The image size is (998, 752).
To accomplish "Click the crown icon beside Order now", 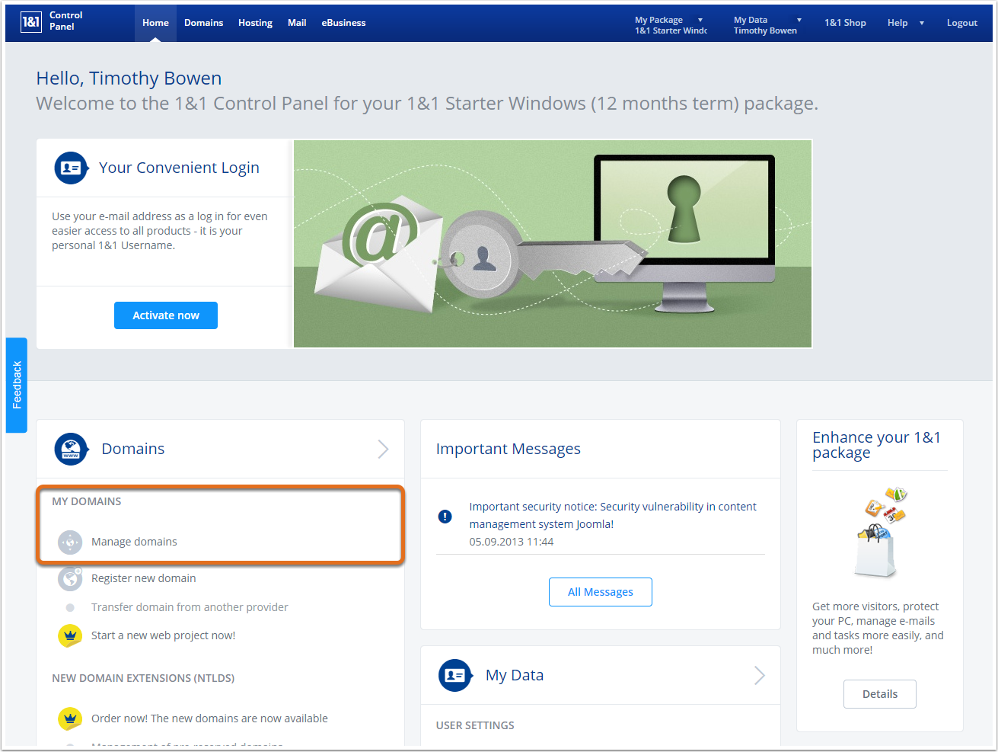I will [70, 718].
